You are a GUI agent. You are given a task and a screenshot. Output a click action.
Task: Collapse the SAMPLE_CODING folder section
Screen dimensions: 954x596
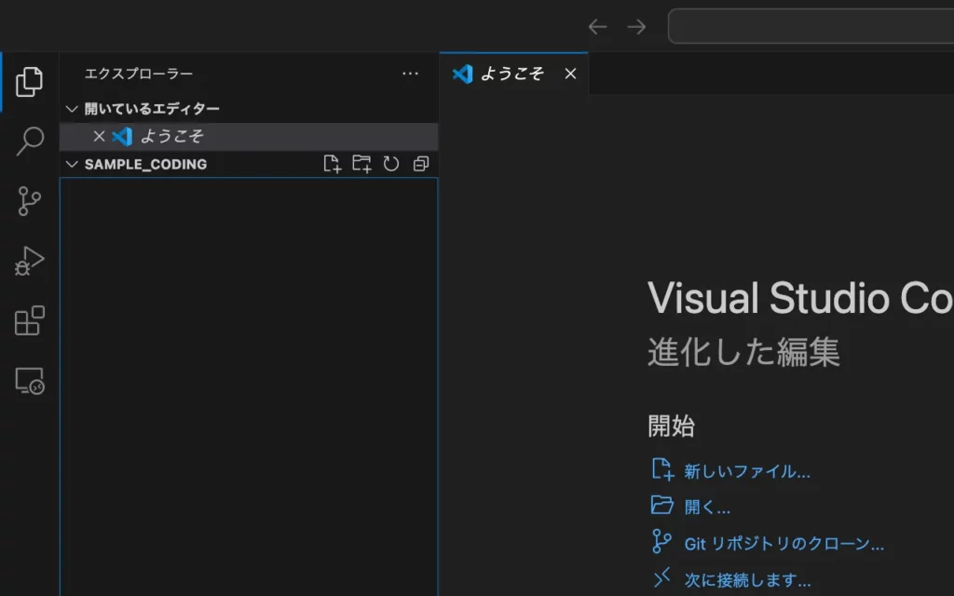[72, 164]
